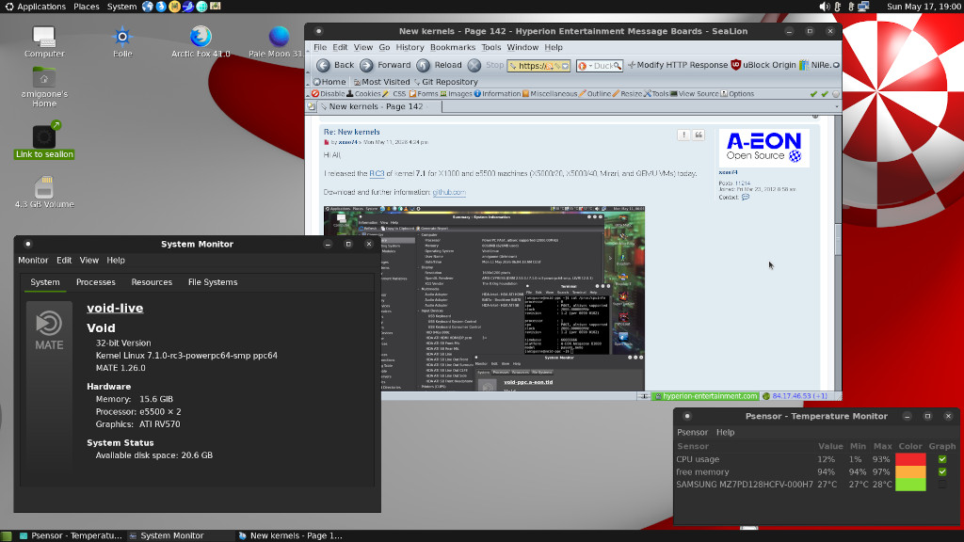The width and height of the screenshot is (964, 542).
Task: Open Computer icon on desktop
Action: (44, 41)
